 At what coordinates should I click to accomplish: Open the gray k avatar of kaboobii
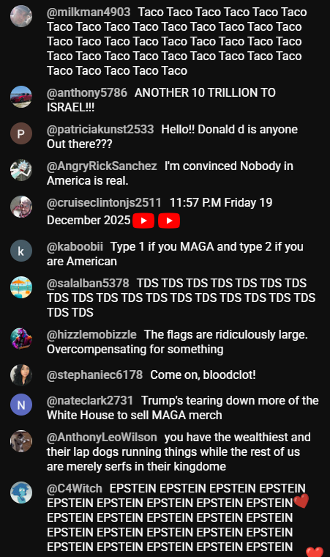(x=21, y=251)
